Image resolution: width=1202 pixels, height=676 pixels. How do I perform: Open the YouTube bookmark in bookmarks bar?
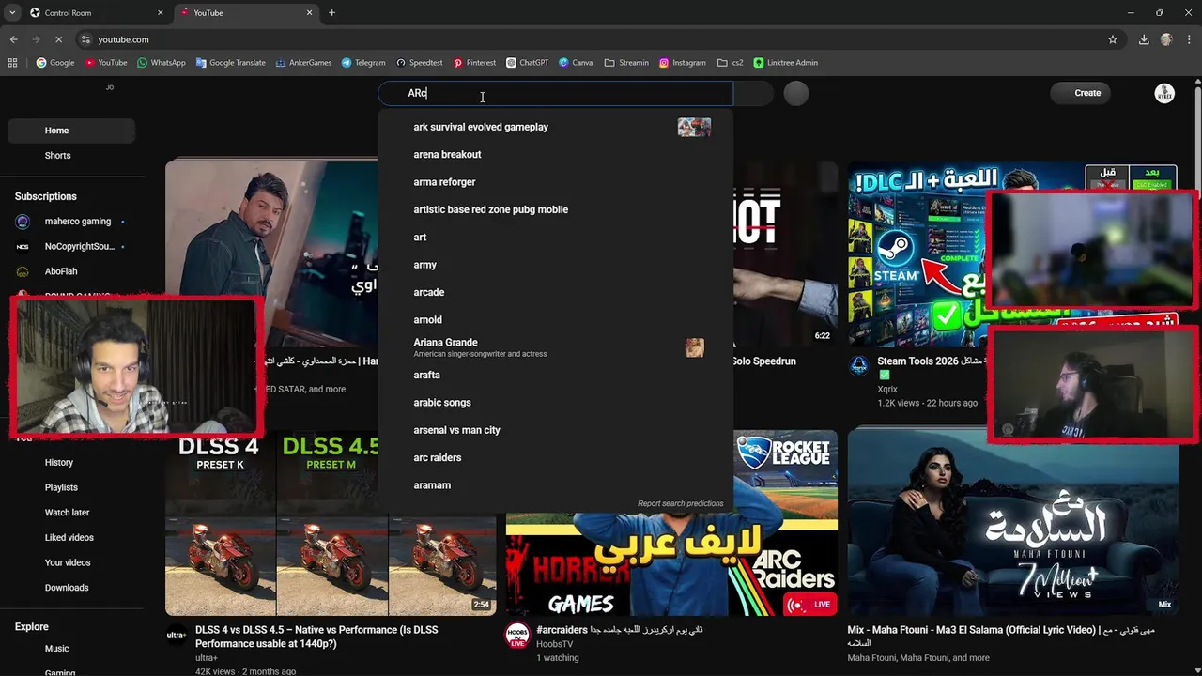click(x=105, y=63)
